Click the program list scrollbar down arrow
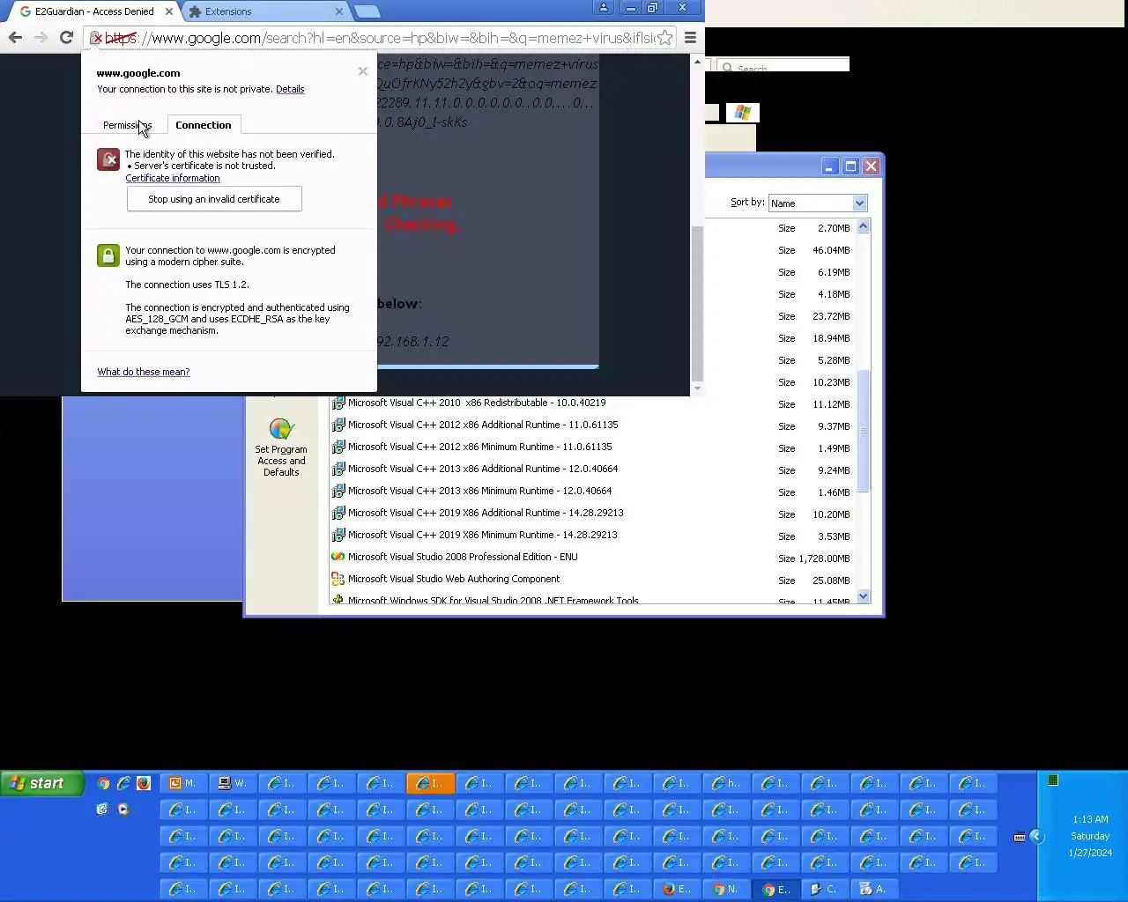Image resolution: width=1128 pixels, height=902 pixels. coord(864,596)
